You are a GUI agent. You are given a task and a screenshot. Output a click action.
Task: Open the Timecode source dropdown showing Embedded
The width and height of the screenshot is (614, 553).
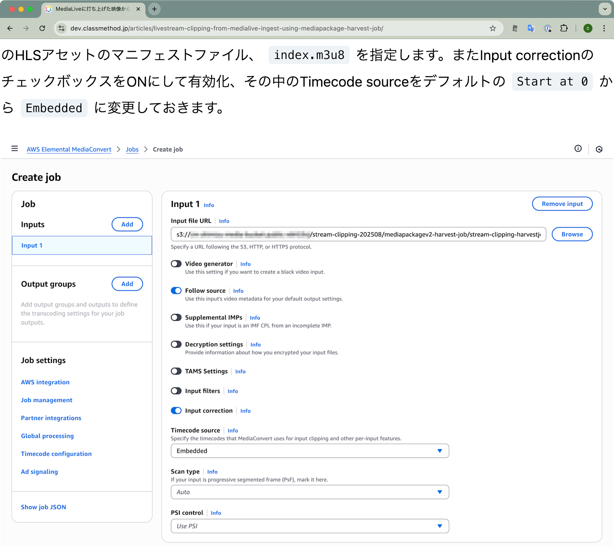[x=310, y=451]
